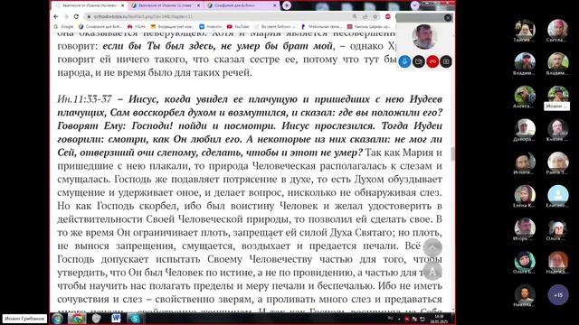579x325 pixels.
Task: Open the share icon in the address bar
Action: point(365,16)
